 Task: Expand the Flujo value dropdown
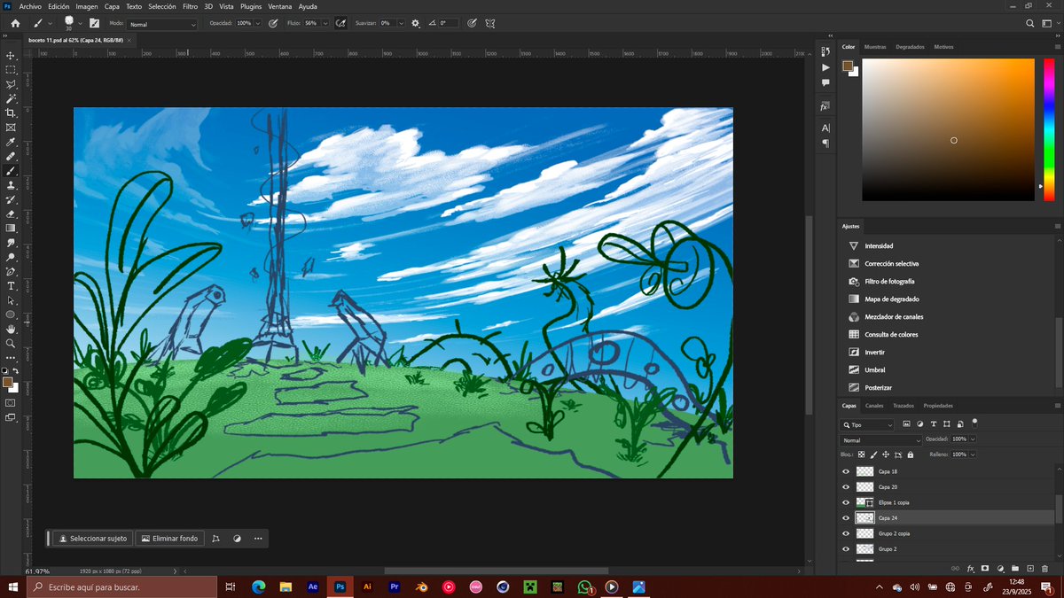point(325,23)
